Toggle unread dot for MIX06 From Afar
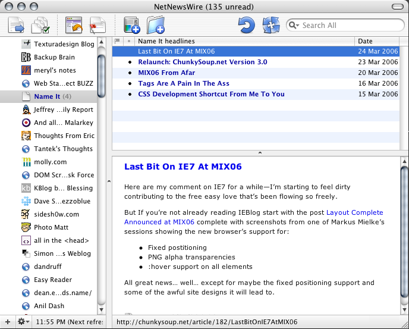The width and height of the screenshot is (409, 329). (x=130, y=73)
